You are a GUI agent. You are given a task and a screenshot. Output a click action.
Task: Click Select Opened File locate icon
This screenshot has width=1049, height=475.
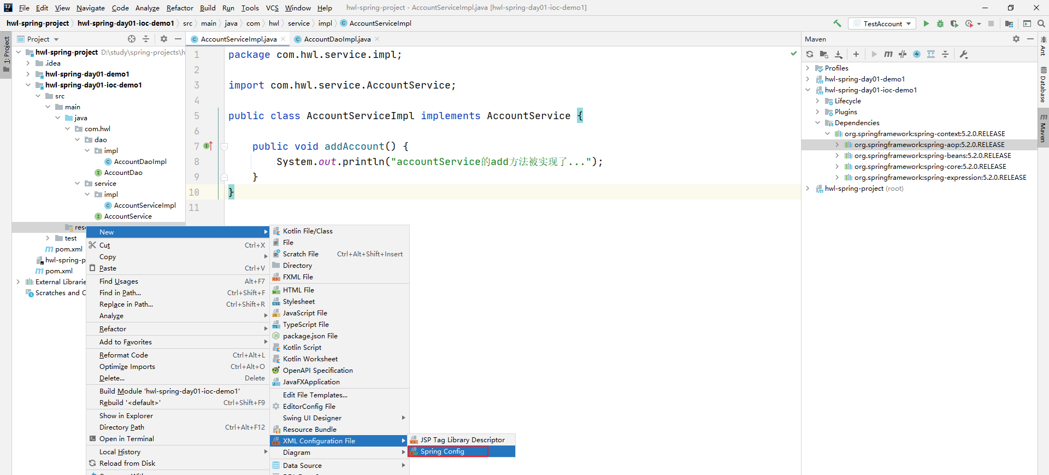pyautogui.click(x=132, y=39)
